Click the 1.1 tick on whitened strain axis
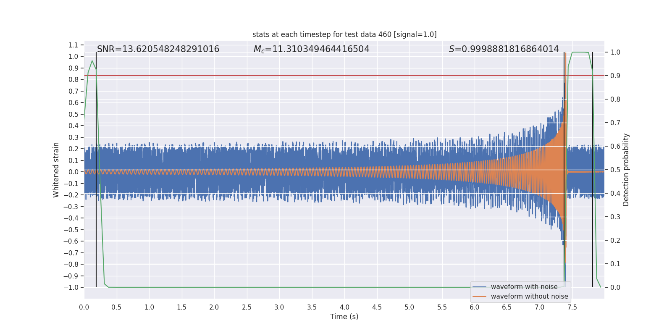672x336 pixels. (x=73, y=45)
